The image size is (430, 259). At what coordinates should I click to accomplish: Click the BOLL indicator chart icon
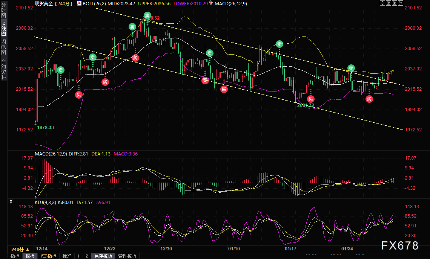(79, 3)
